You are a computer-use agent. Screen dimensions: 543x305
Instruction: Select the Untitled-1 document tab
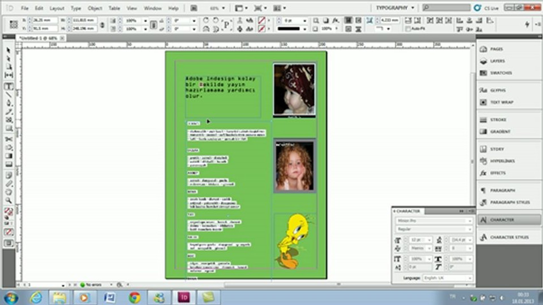click(38, 38)
